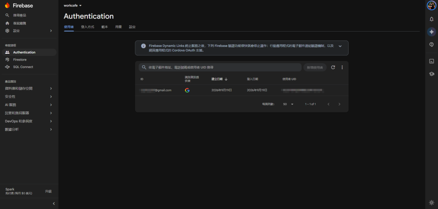Open the workcafe project dropdown
Screen dimensions: 438x209
pos(73,6)
